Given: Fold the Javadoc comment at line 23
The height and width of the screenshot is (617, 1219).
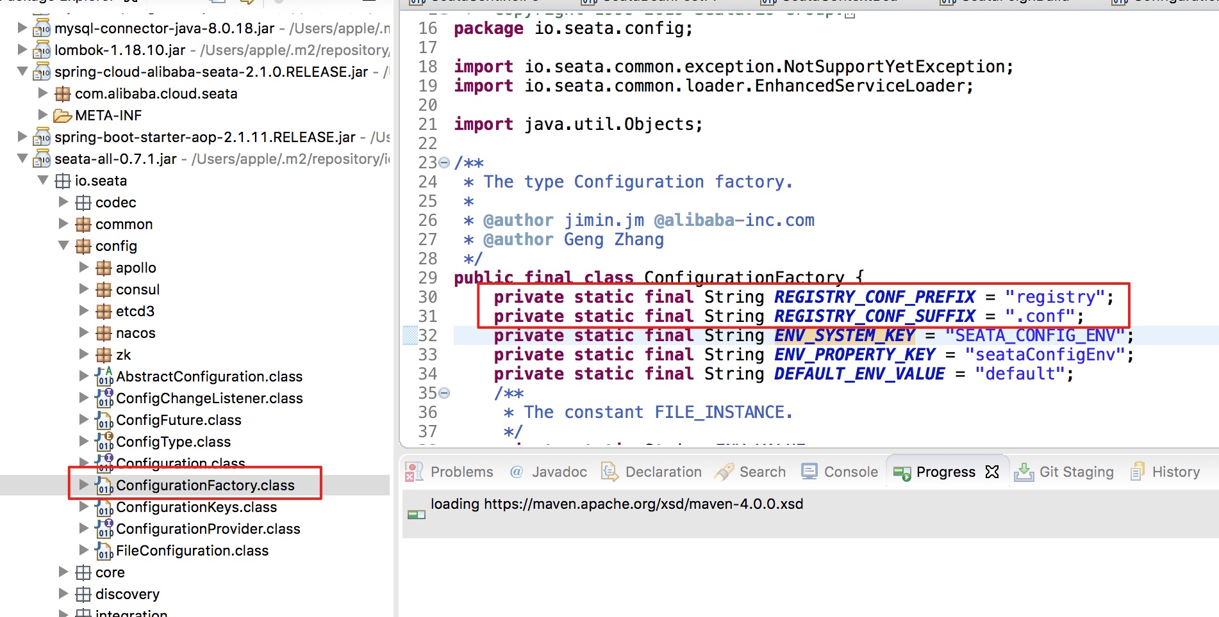Looking at the screenshot, I should click(x=444, y=163).
